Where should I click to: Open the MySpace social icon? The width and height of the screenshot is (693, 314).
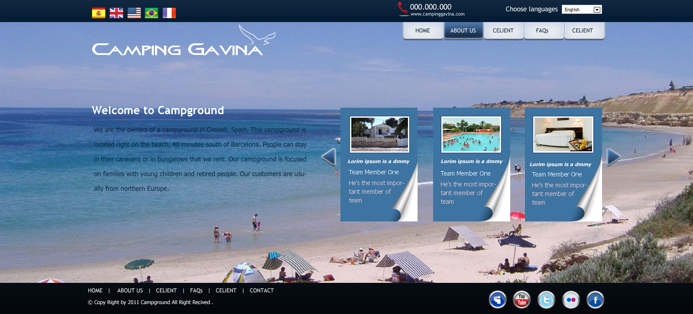click(498, 299)
